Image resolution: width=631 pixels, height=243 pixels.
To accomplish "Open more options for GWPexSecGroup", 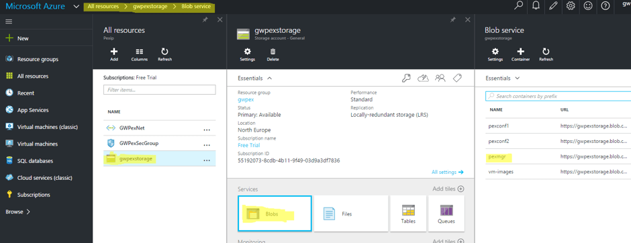I will click(x=207, y=145).
